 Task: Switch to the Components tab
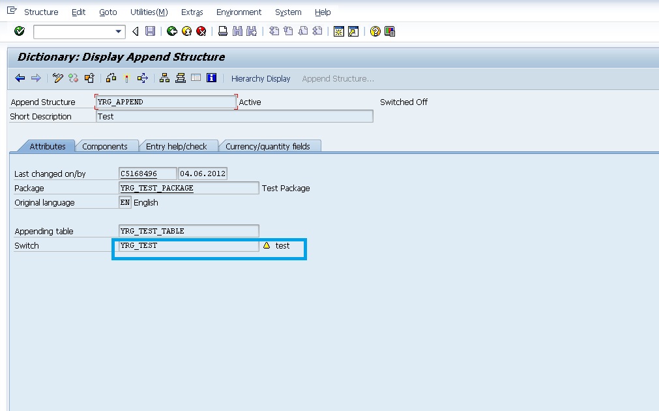pos(105,146)
